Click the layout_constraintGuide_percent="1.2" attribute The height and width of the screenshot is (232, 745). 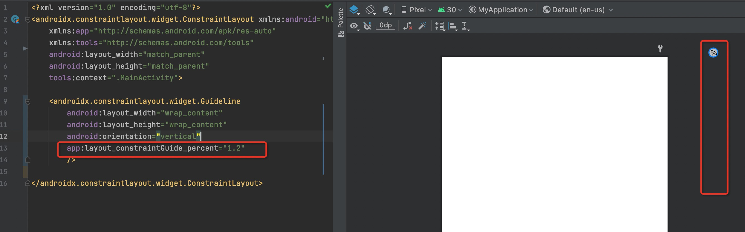point(155,148)
